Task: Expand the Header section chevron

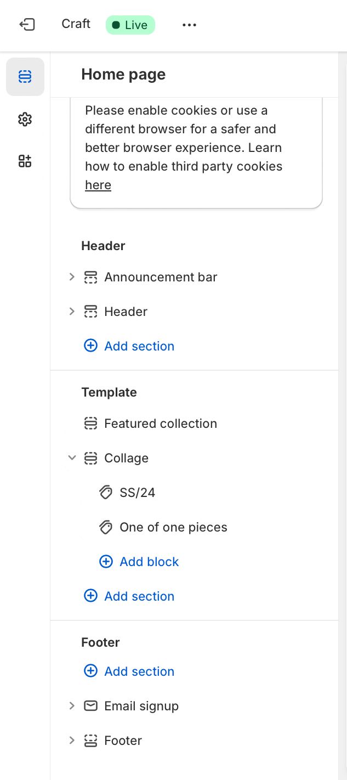Action: click(72, 312)
